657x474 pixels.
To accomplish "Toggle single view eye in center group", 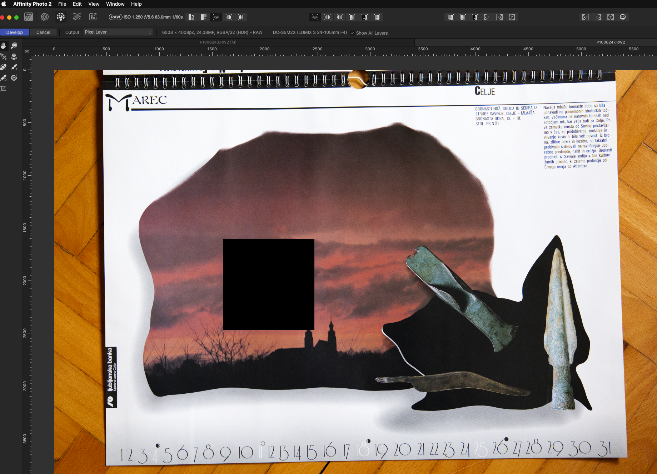I will pos(315,17).
